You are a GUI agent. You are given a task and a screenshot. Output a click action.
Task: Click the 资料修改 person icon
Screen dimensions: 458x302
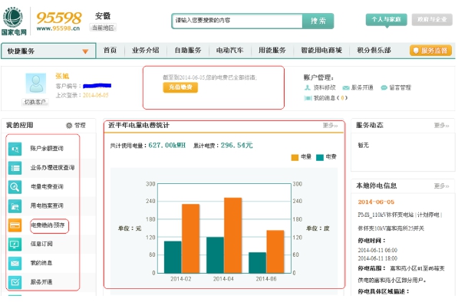[x=308, y=87]
